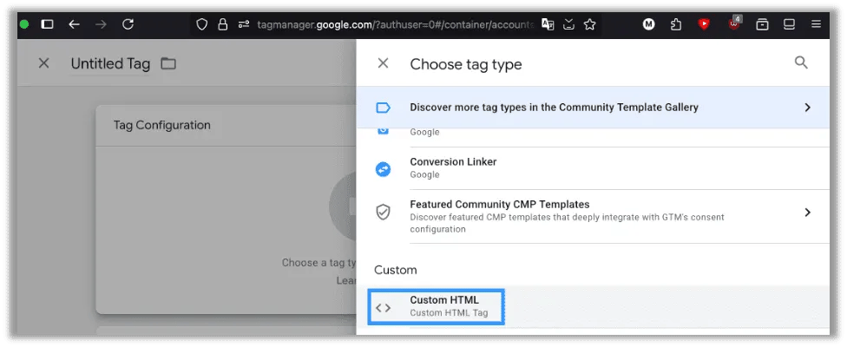Image resolution: width=847 pixels, height=347 pixels.
Task: Toggle the browser sidebar icon
Action: pos(48,24)
